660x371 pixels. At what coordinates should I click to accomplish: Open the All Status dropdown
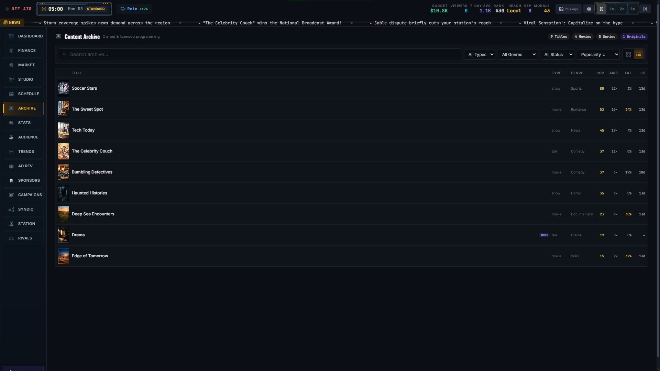557,54
